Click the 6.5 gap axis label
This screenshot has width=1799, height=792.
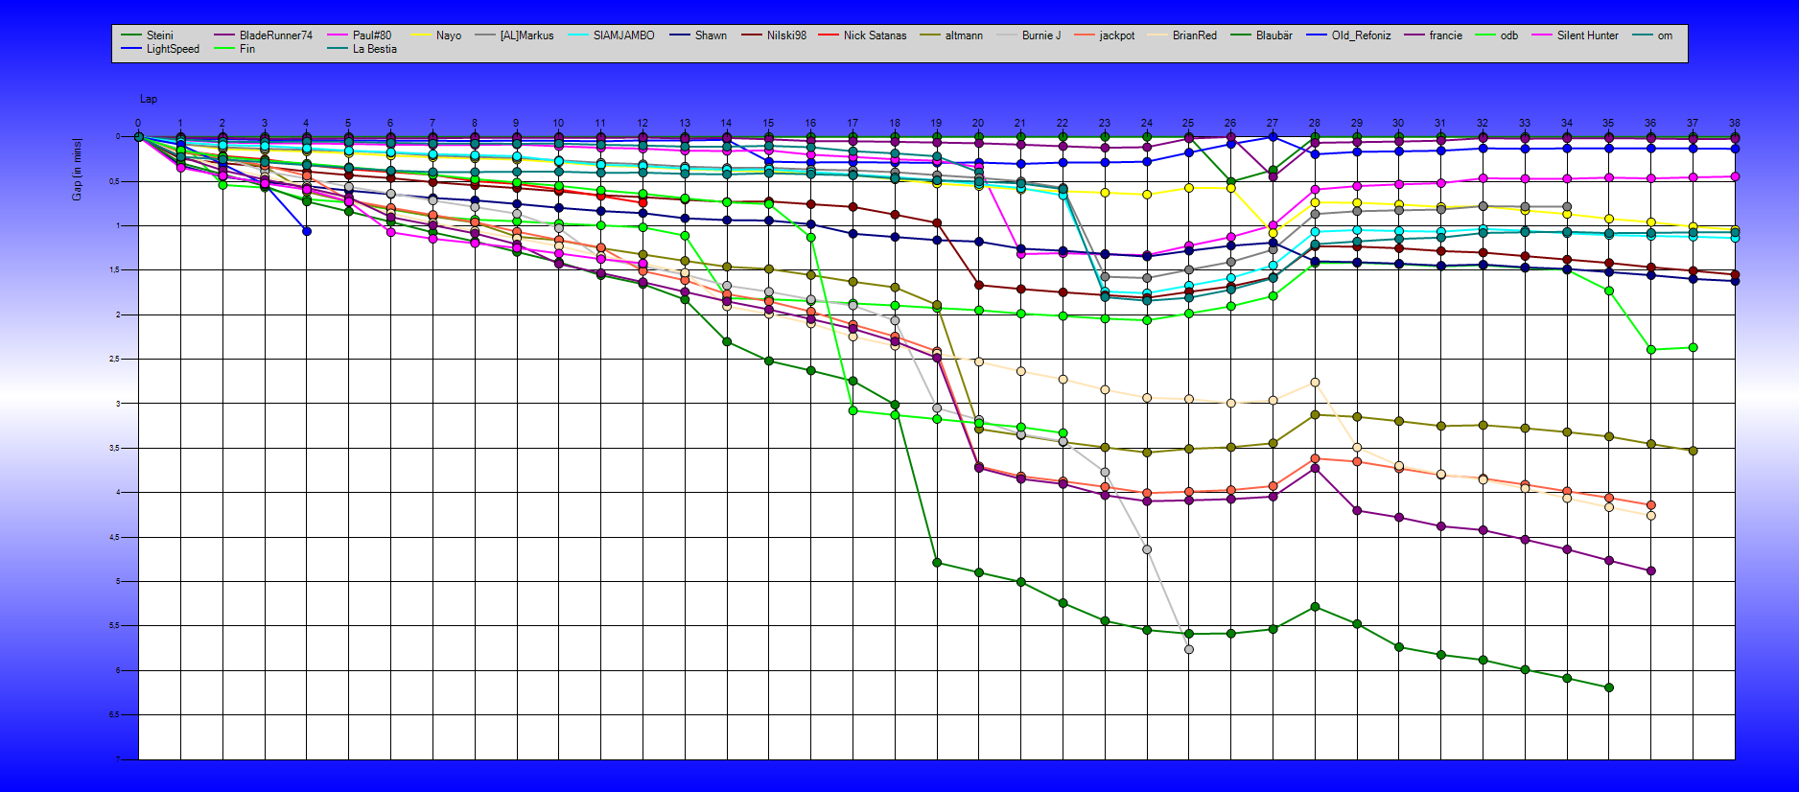pyautogui.click(x=113, y=714)
